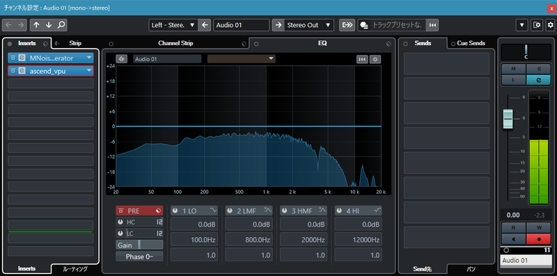Mute the channel with M button
This screenshot has width=557, height=276.
(513, 69)
